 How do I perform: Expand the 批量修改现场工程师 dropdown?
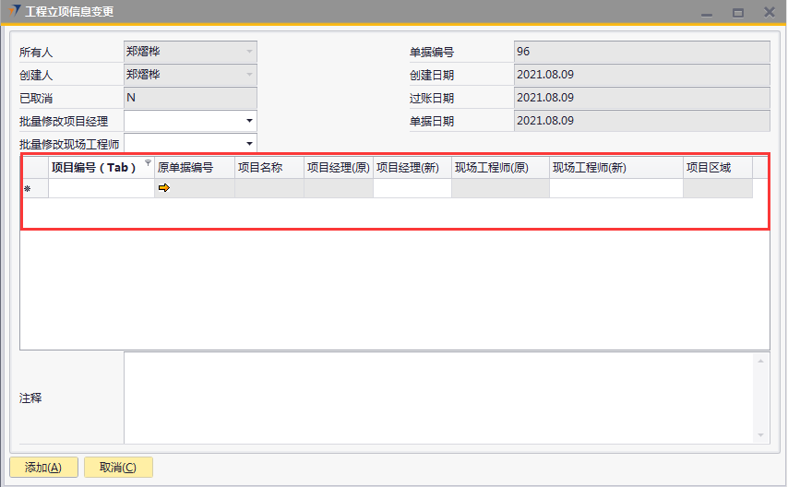point(249,144)
